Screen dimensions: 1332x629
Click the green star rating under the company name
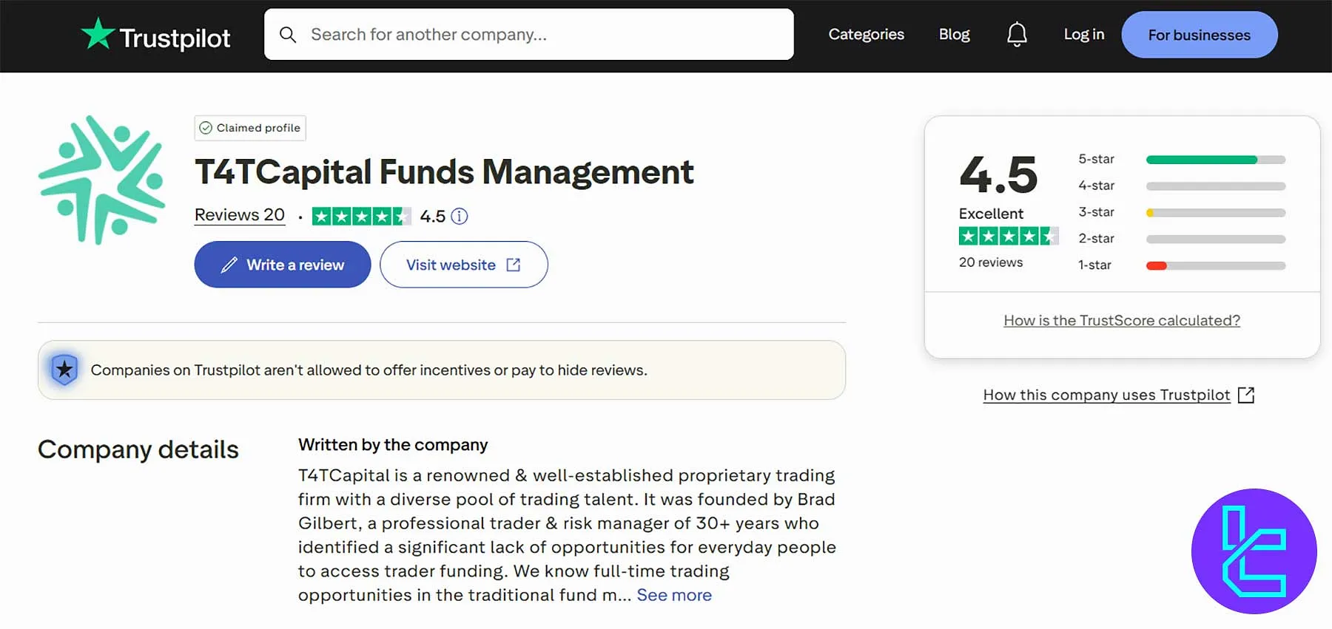point(360,216)
